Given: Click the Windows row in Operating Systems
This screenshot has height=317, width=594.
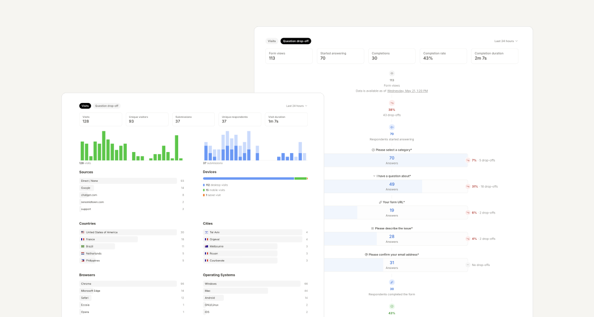Looking at the screenshot, I should [255, 284].
